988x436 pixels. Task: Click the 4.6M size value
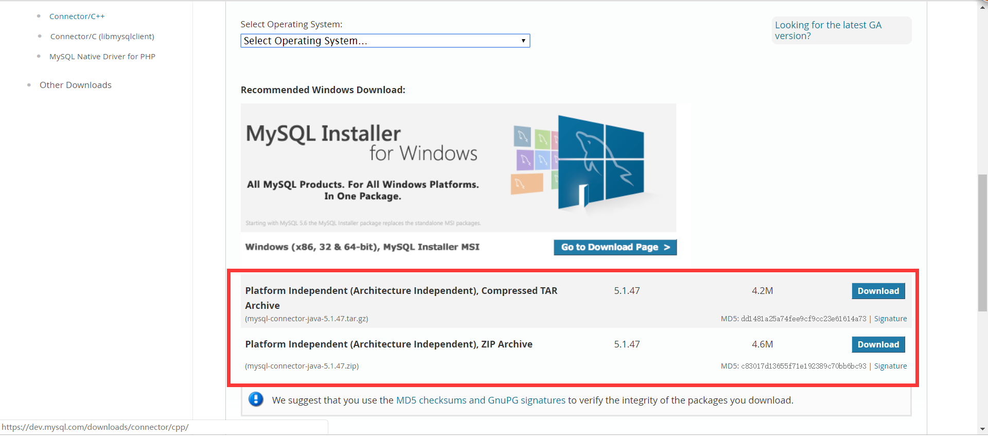pos(762,344)
